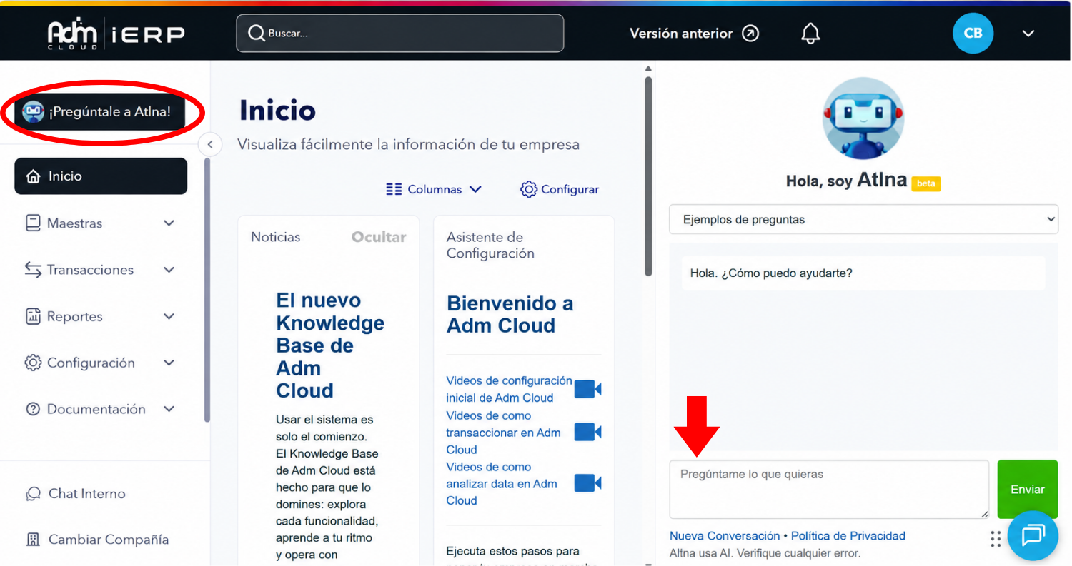Click the main content vertical scrollbar
1072x566 pixels.
648,177
